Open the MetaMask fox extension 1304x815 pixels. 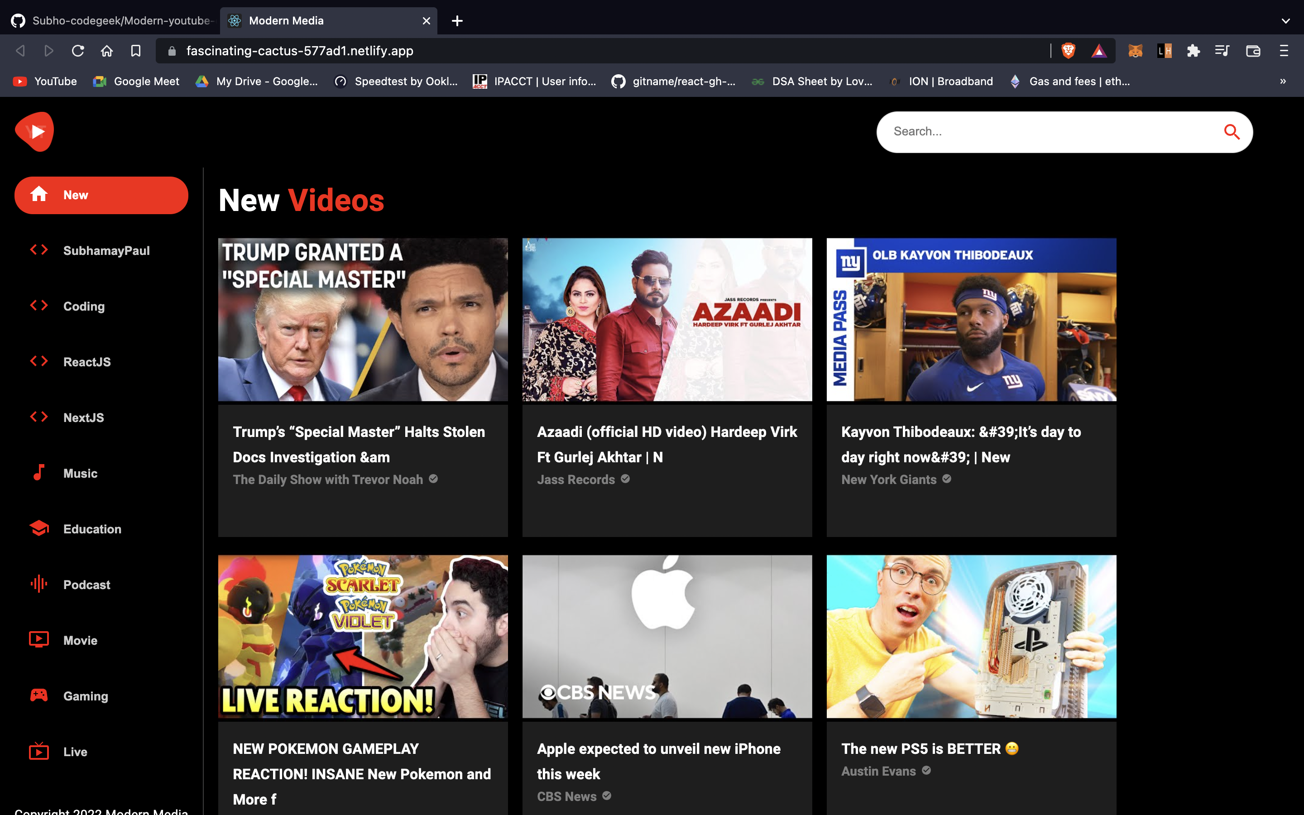pyautogui.click(x=1136, y=51)
